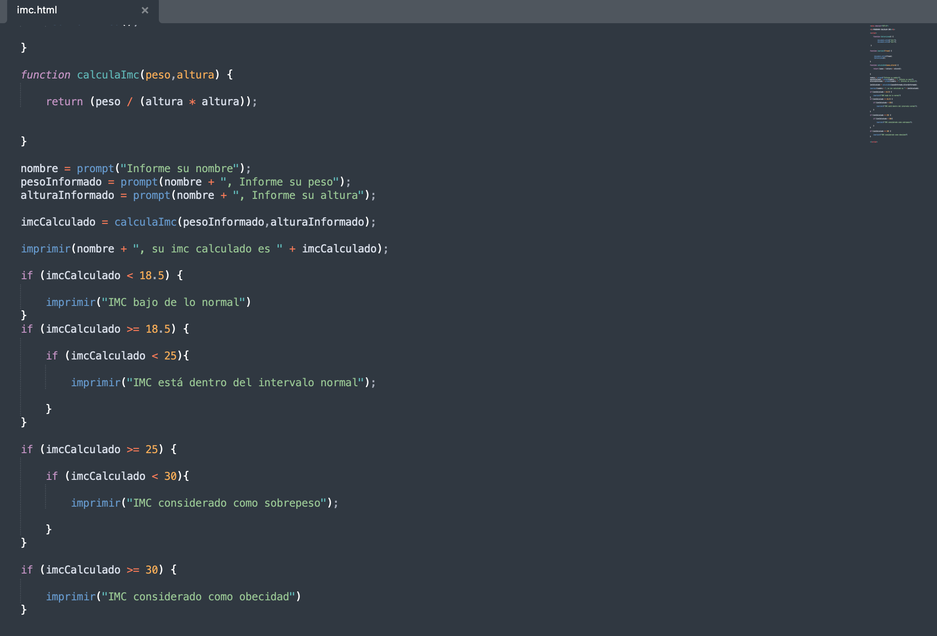Click the string "IMC bajo de lo normal"

[x=174, y=302]
